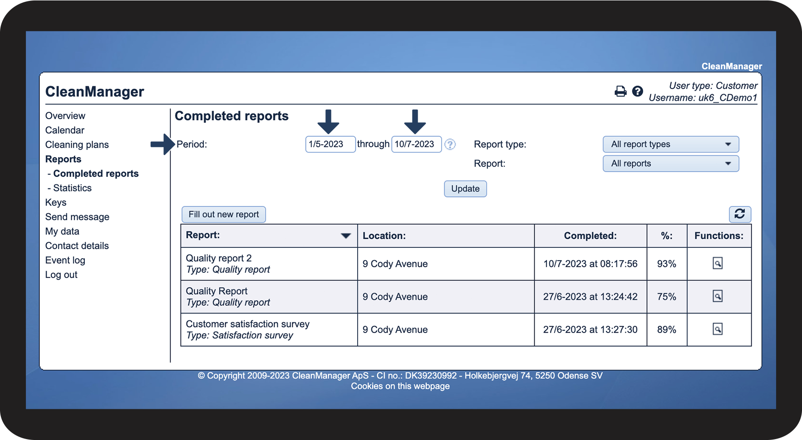Click the Update button
Image resolution: width=802 pixels, height=440 pixels.
coord(465,189)
